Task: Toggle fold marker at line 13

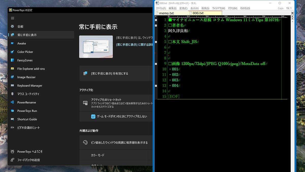Action: pyautogui.click(x=156, y=86)
